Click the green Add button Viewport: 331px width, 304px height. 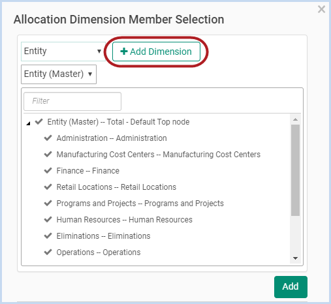pos(291,286)
